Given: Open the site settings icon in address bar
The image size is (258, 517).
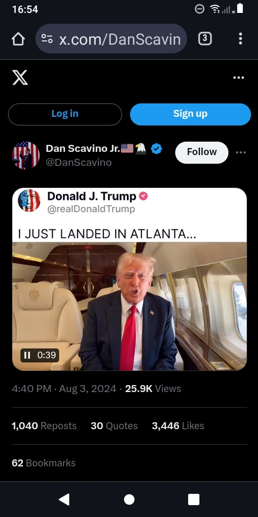Looking at the screenshot, I should coord(47,39).
